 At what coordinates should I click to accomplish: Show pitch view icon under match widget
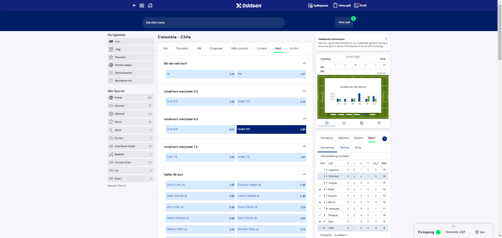coord(327,123)
